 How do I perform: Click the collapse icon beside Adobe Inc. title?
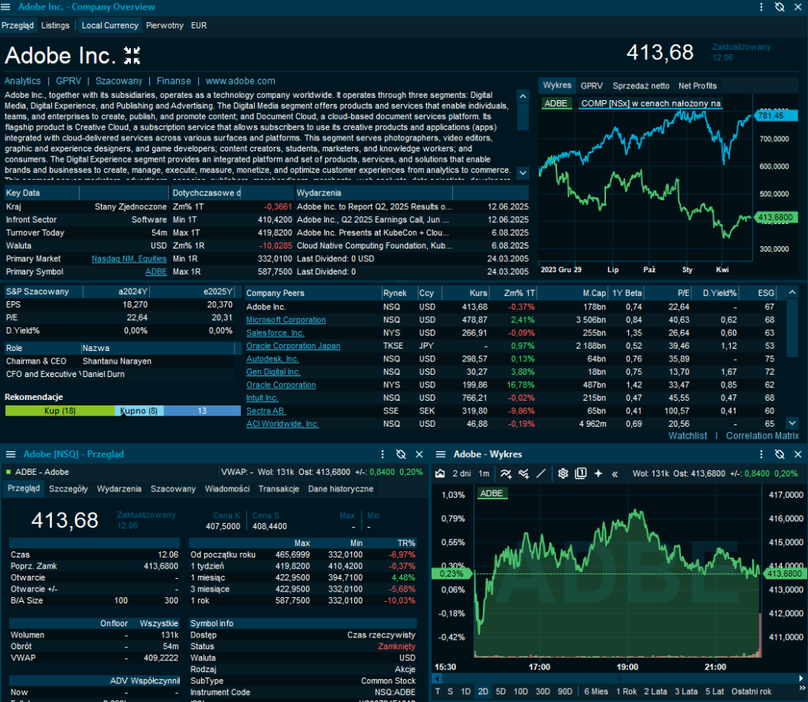[132, 56]
